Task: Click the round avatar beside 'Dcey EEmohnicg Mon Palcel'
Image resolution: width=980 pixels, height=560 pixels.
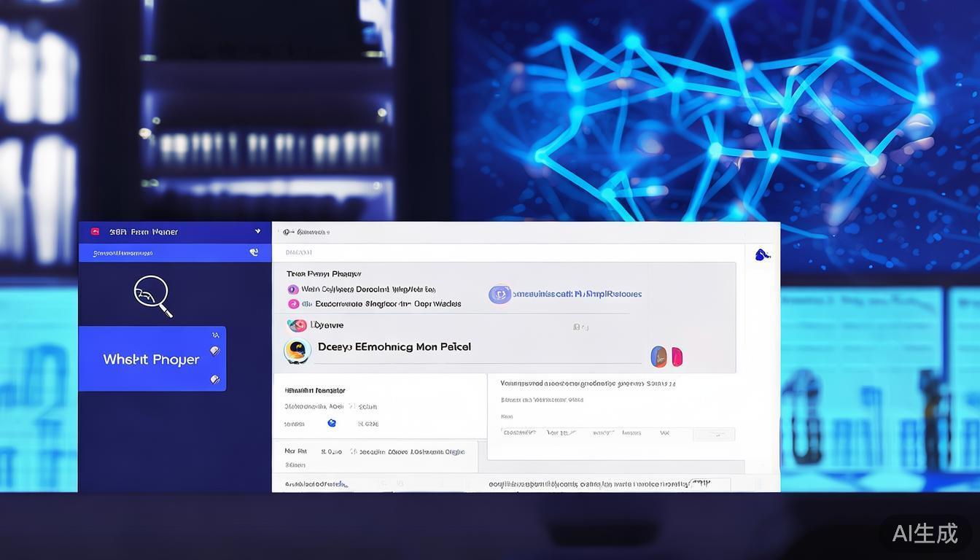Action: [x=297, y=351]
